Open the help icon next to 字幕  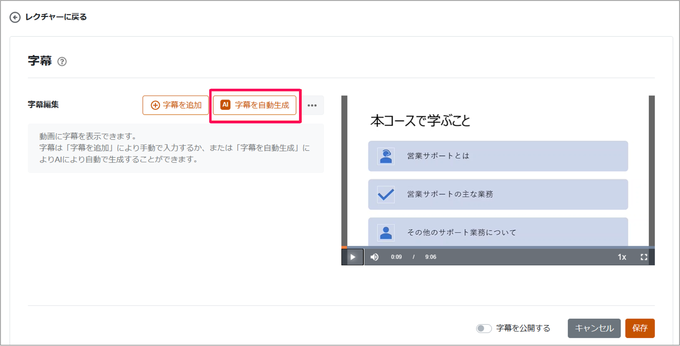click(x=62, y=62)
